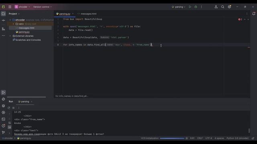Open more run actions menu
Screen dimensions: 257x144
(x=202, y=7)
